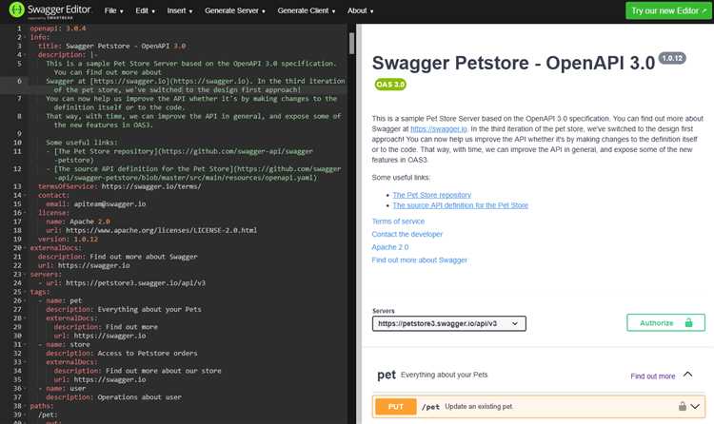Click editor line with openapi: 3.0.4
The image size is (714, 424).
(58, 29)
